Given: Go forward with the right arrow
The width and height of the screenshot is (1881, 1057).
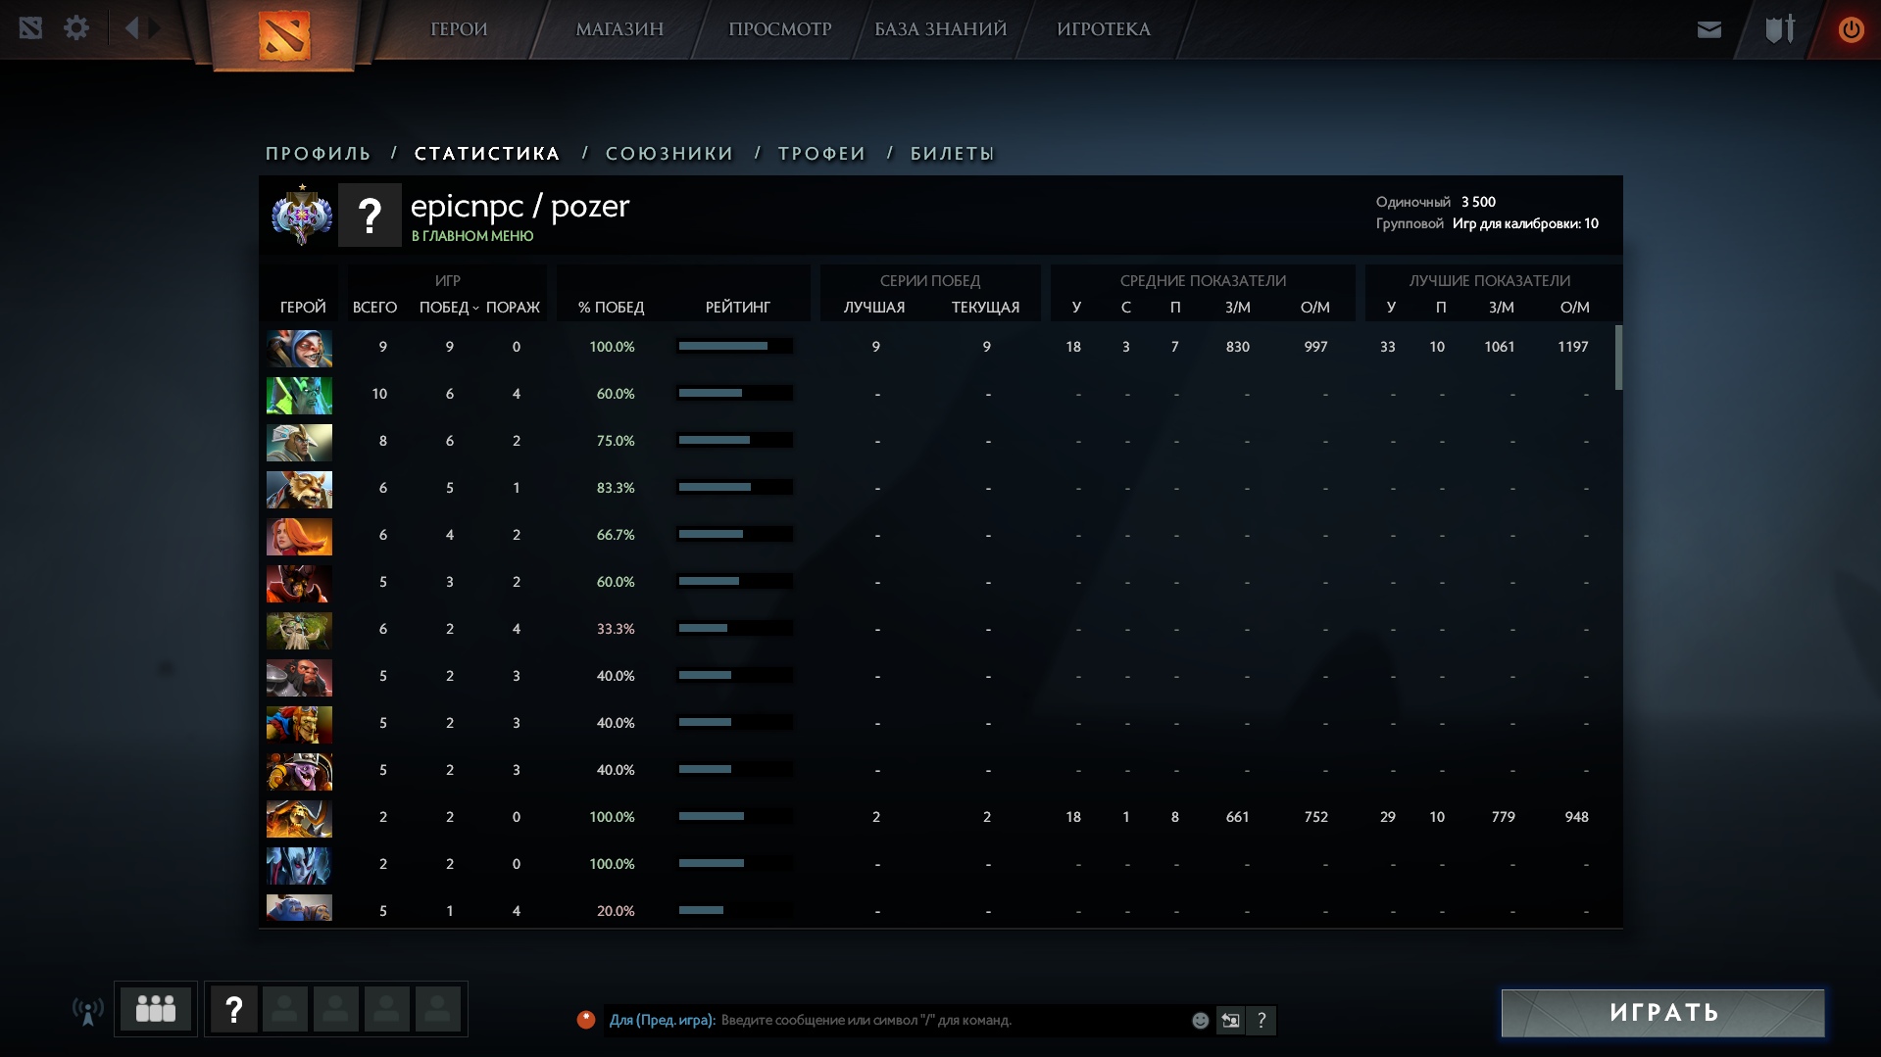Looking at the screenshot, I should pyautogui.click(x=156, y=28).
